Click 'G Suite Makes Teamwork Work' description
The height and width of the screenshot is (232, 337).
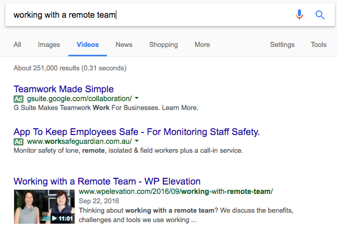tap(106, 107)
